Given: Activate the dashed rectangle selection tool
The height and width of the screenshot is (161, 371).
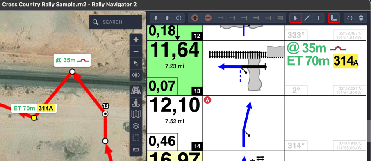Looking at the screenshot, I should pos(136,138).
